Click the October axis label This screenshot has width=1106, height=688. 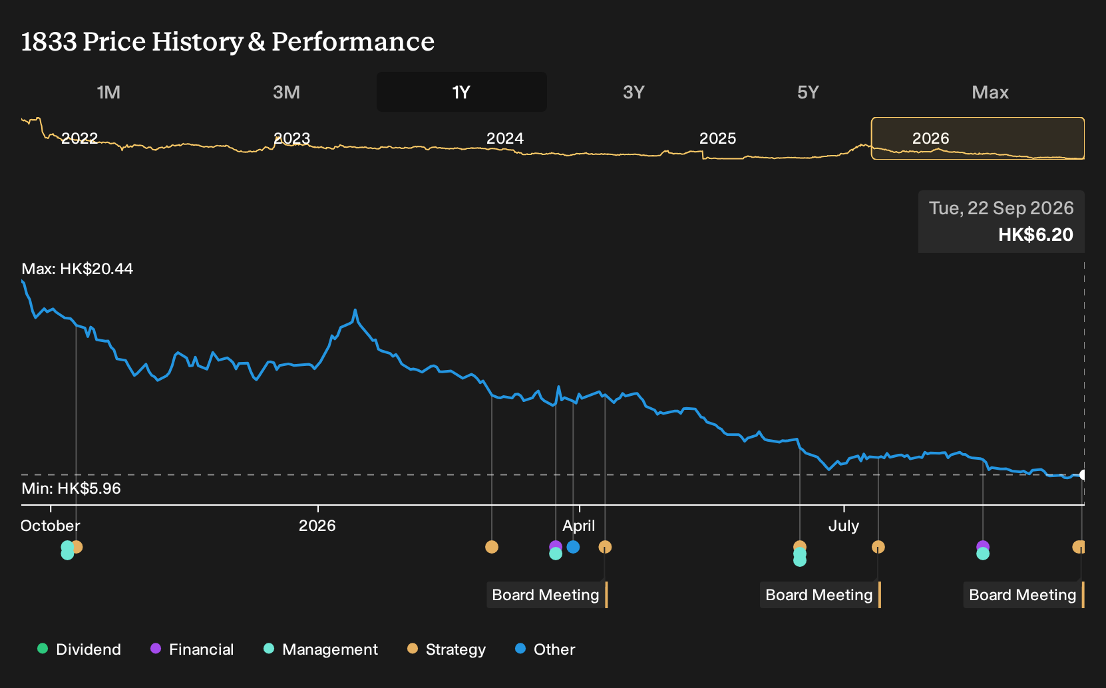click(51, 526)
